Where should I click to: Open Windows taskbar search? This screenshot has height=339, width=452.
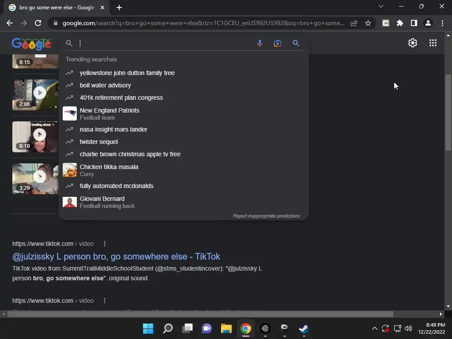168,328
